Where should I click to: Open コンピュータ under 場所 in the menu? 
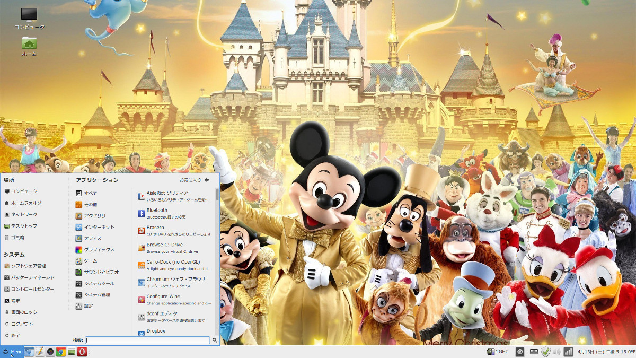[x=21, y=191]
